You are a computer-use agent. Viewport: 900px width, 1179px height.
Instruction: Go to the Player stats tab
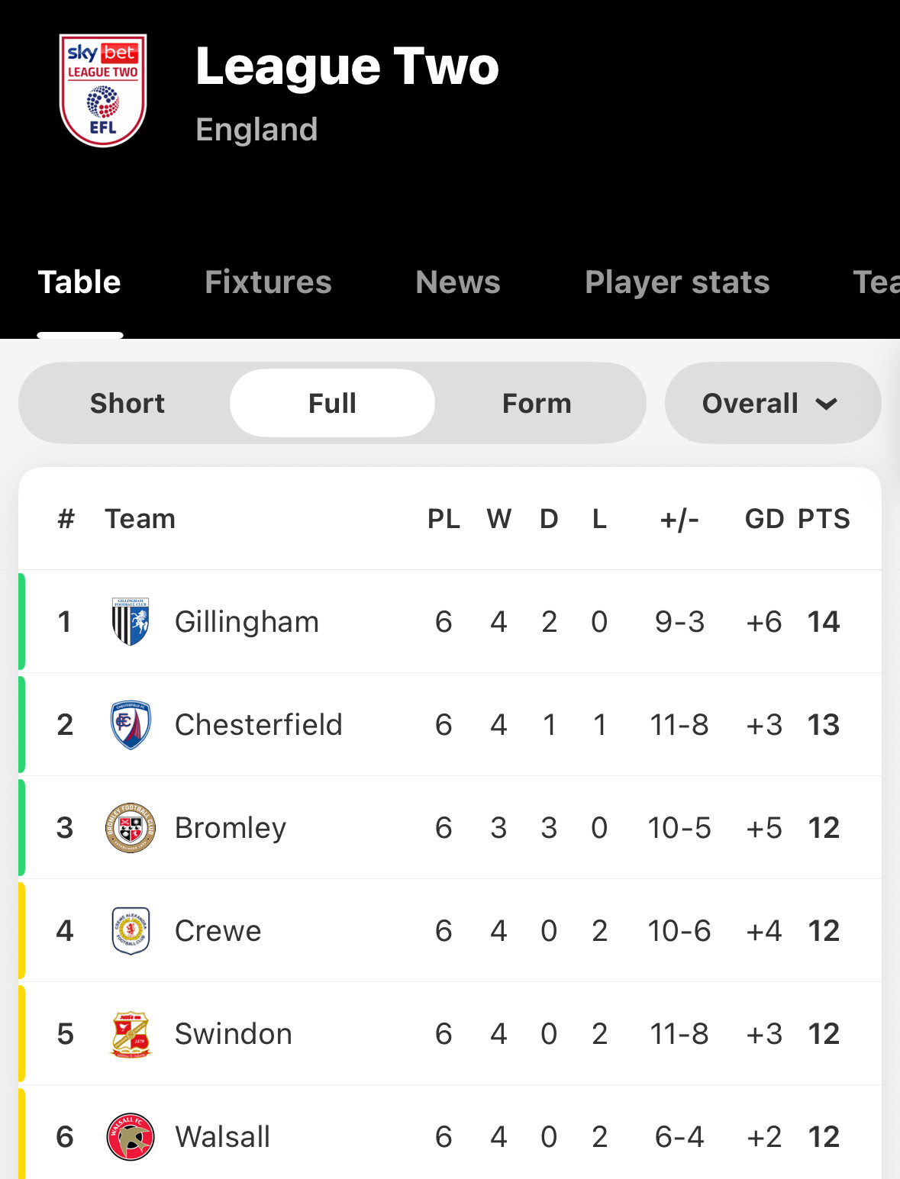pos(677,282)
